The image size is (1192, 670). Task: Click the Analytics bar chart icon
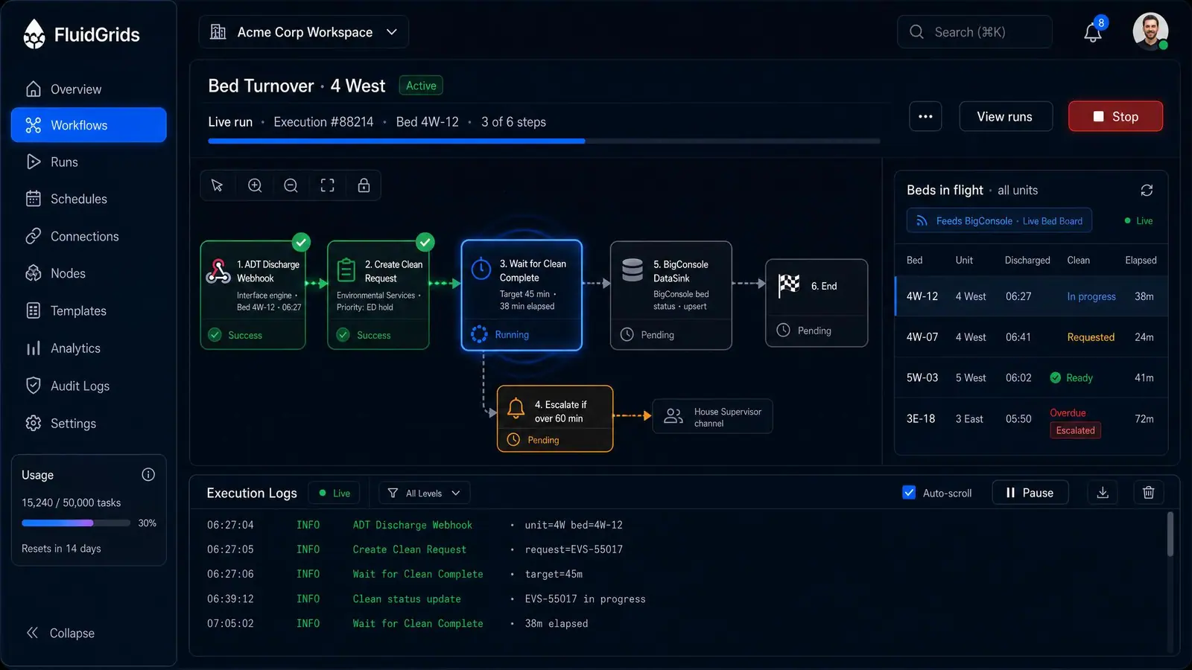click(x=34, y=348)
